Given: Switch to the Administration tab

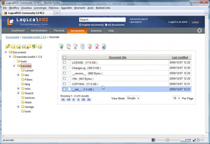Looking at the screenshot, I should [x=39, y=31].
